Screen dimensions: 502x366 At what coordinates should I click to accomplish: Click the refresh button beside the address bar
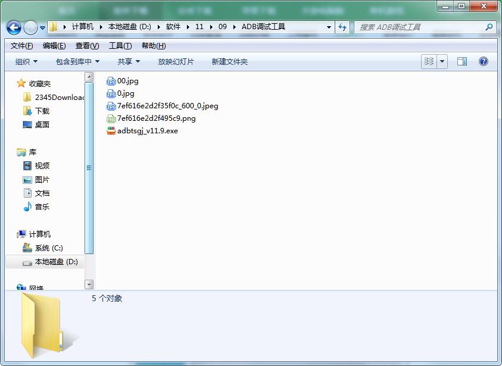tap(342, 27)
